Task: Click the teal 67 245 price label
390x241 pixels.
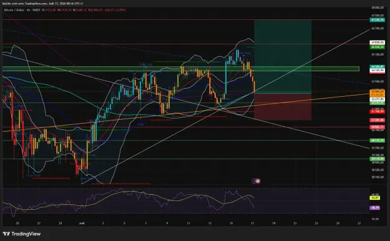Action: 378,20
